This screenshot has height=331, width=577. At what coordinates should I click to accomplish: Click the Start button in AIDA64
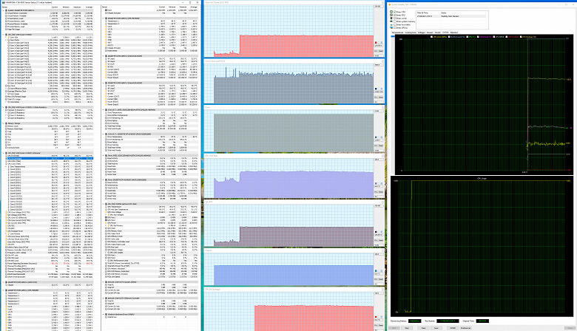394,328
